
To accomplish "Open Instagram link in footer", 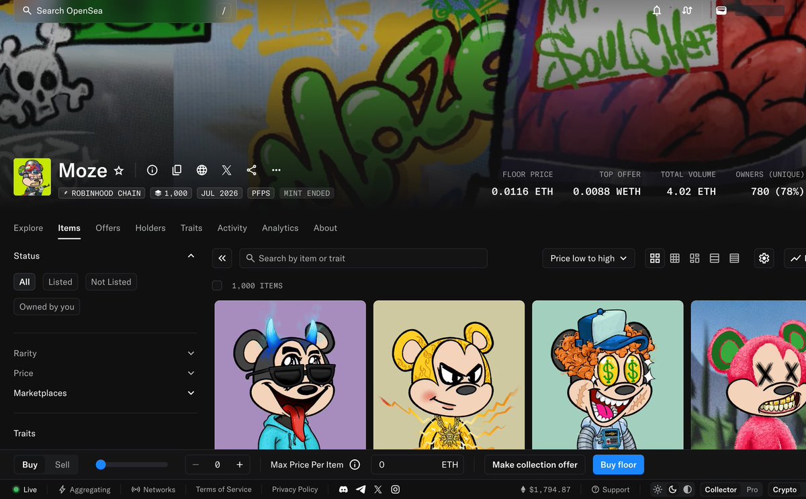I will pos(396,490).
